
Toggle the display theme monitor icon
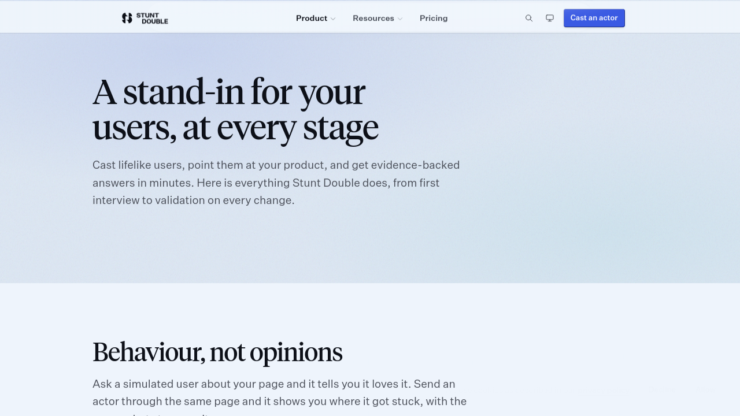[x=550, y=18]
